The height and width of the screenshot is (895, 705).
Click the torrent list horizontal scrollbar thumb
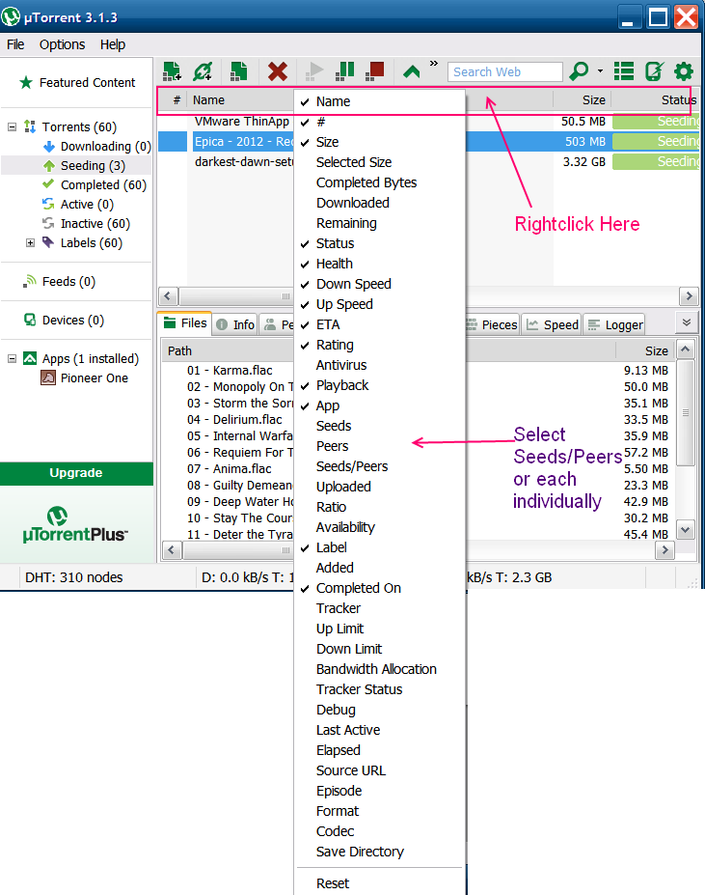[x=236, y=295]
